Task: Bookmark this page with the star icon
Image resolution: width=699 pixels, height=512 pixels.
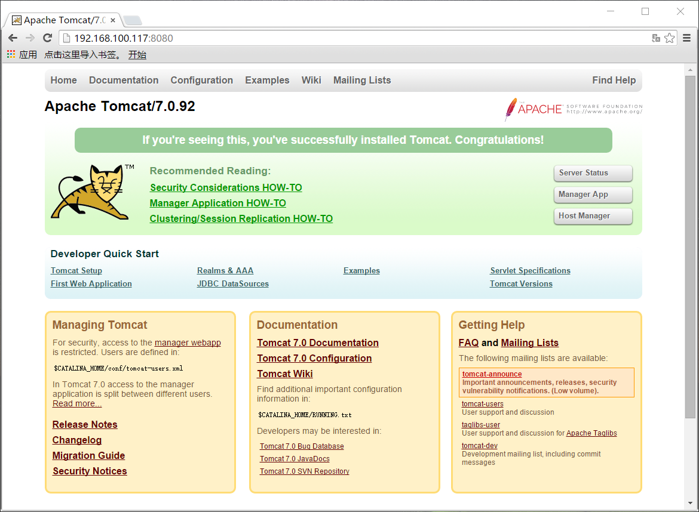Action: 669,38
